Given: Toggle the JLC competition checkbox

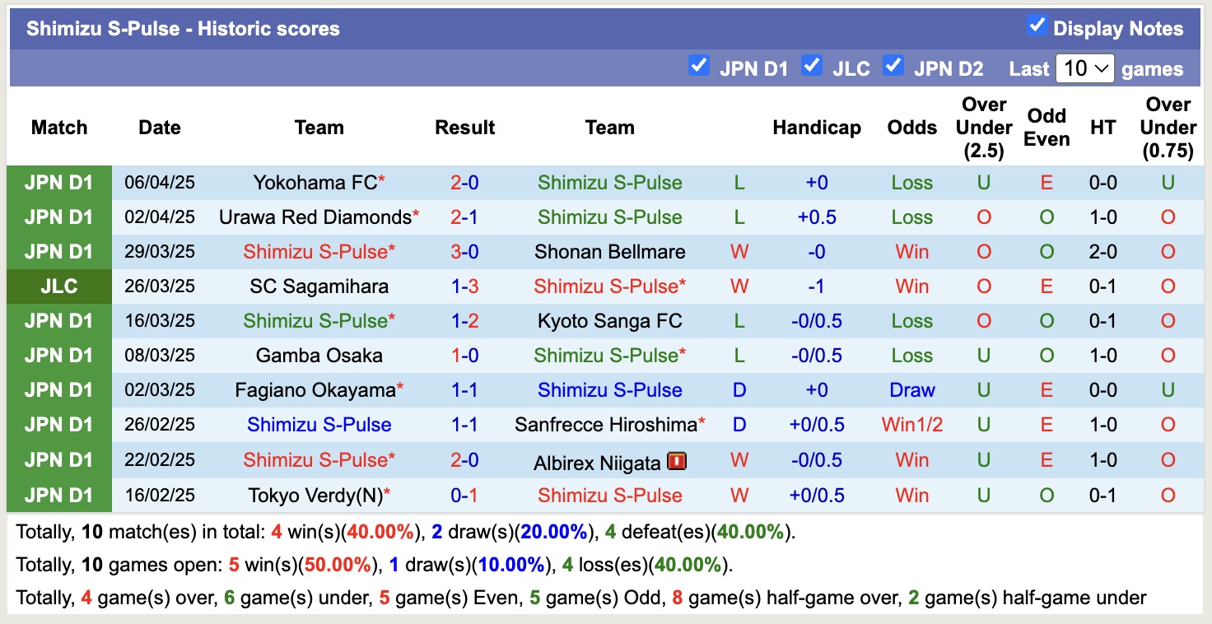Looking at the screenshot, I should coord(812,66).
